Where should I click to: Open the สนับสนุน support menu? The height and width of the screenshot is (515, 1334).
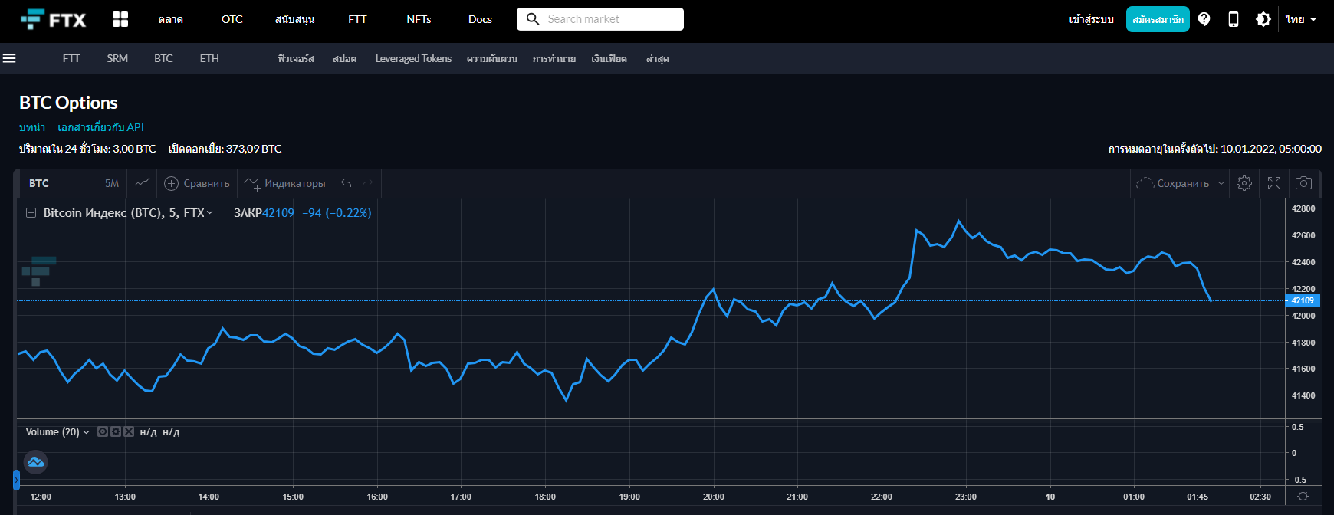(295, 19)
